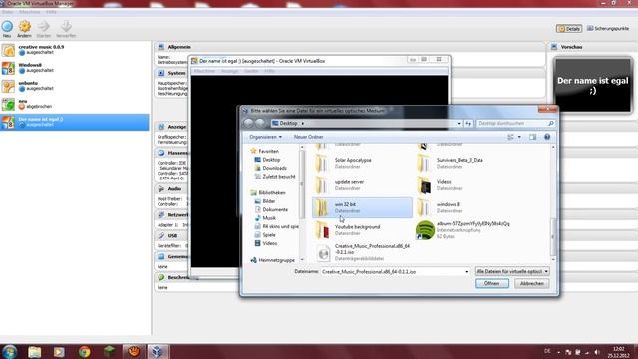Open the Windows Start orb
Screen dimensions: 638x359
coord(9,351)
